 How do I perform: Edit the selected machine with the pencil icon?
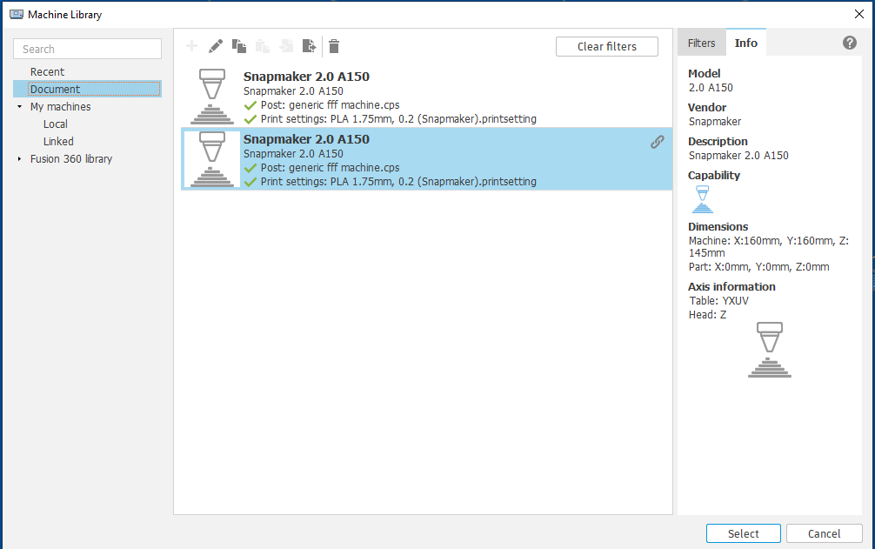tap(216, 46)
